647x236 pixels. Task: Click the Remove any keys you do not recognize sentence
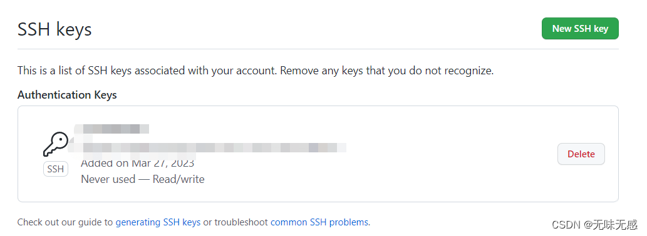[x=386, y=71]
